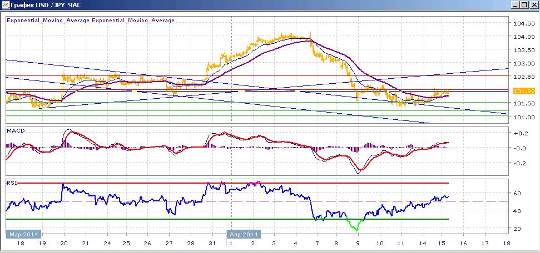540x253 pixels.
Task: Click date label 25 on time axis
Action: pos(126,244)
